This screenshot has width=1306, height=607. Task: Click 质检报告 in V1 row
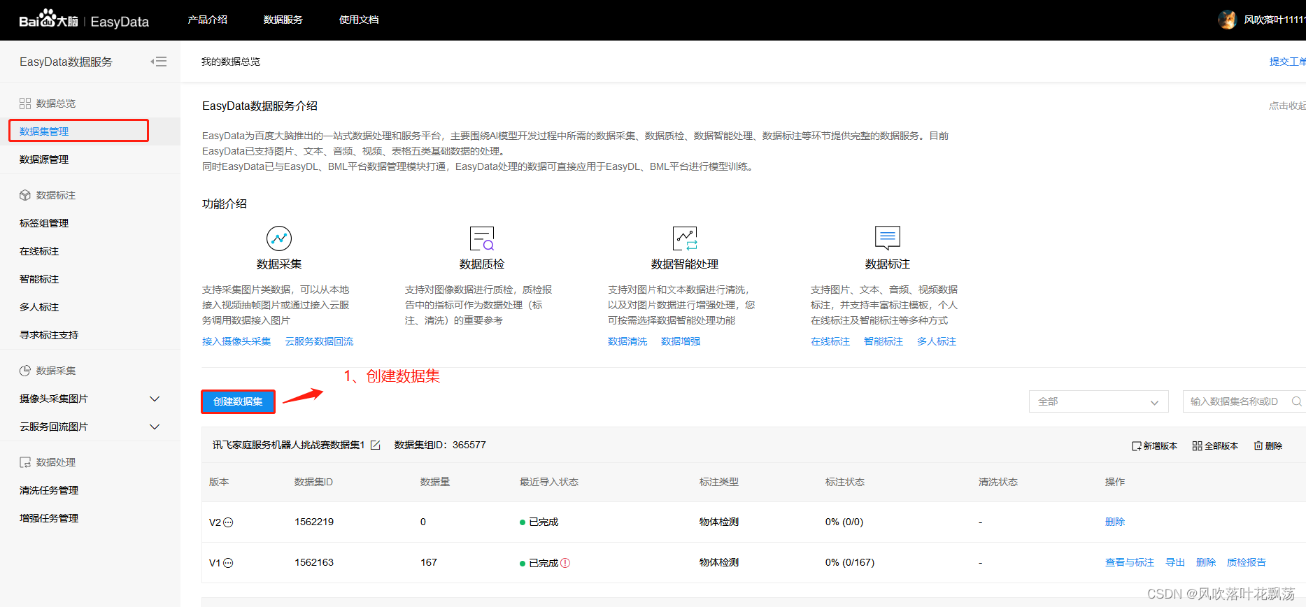1247,562
